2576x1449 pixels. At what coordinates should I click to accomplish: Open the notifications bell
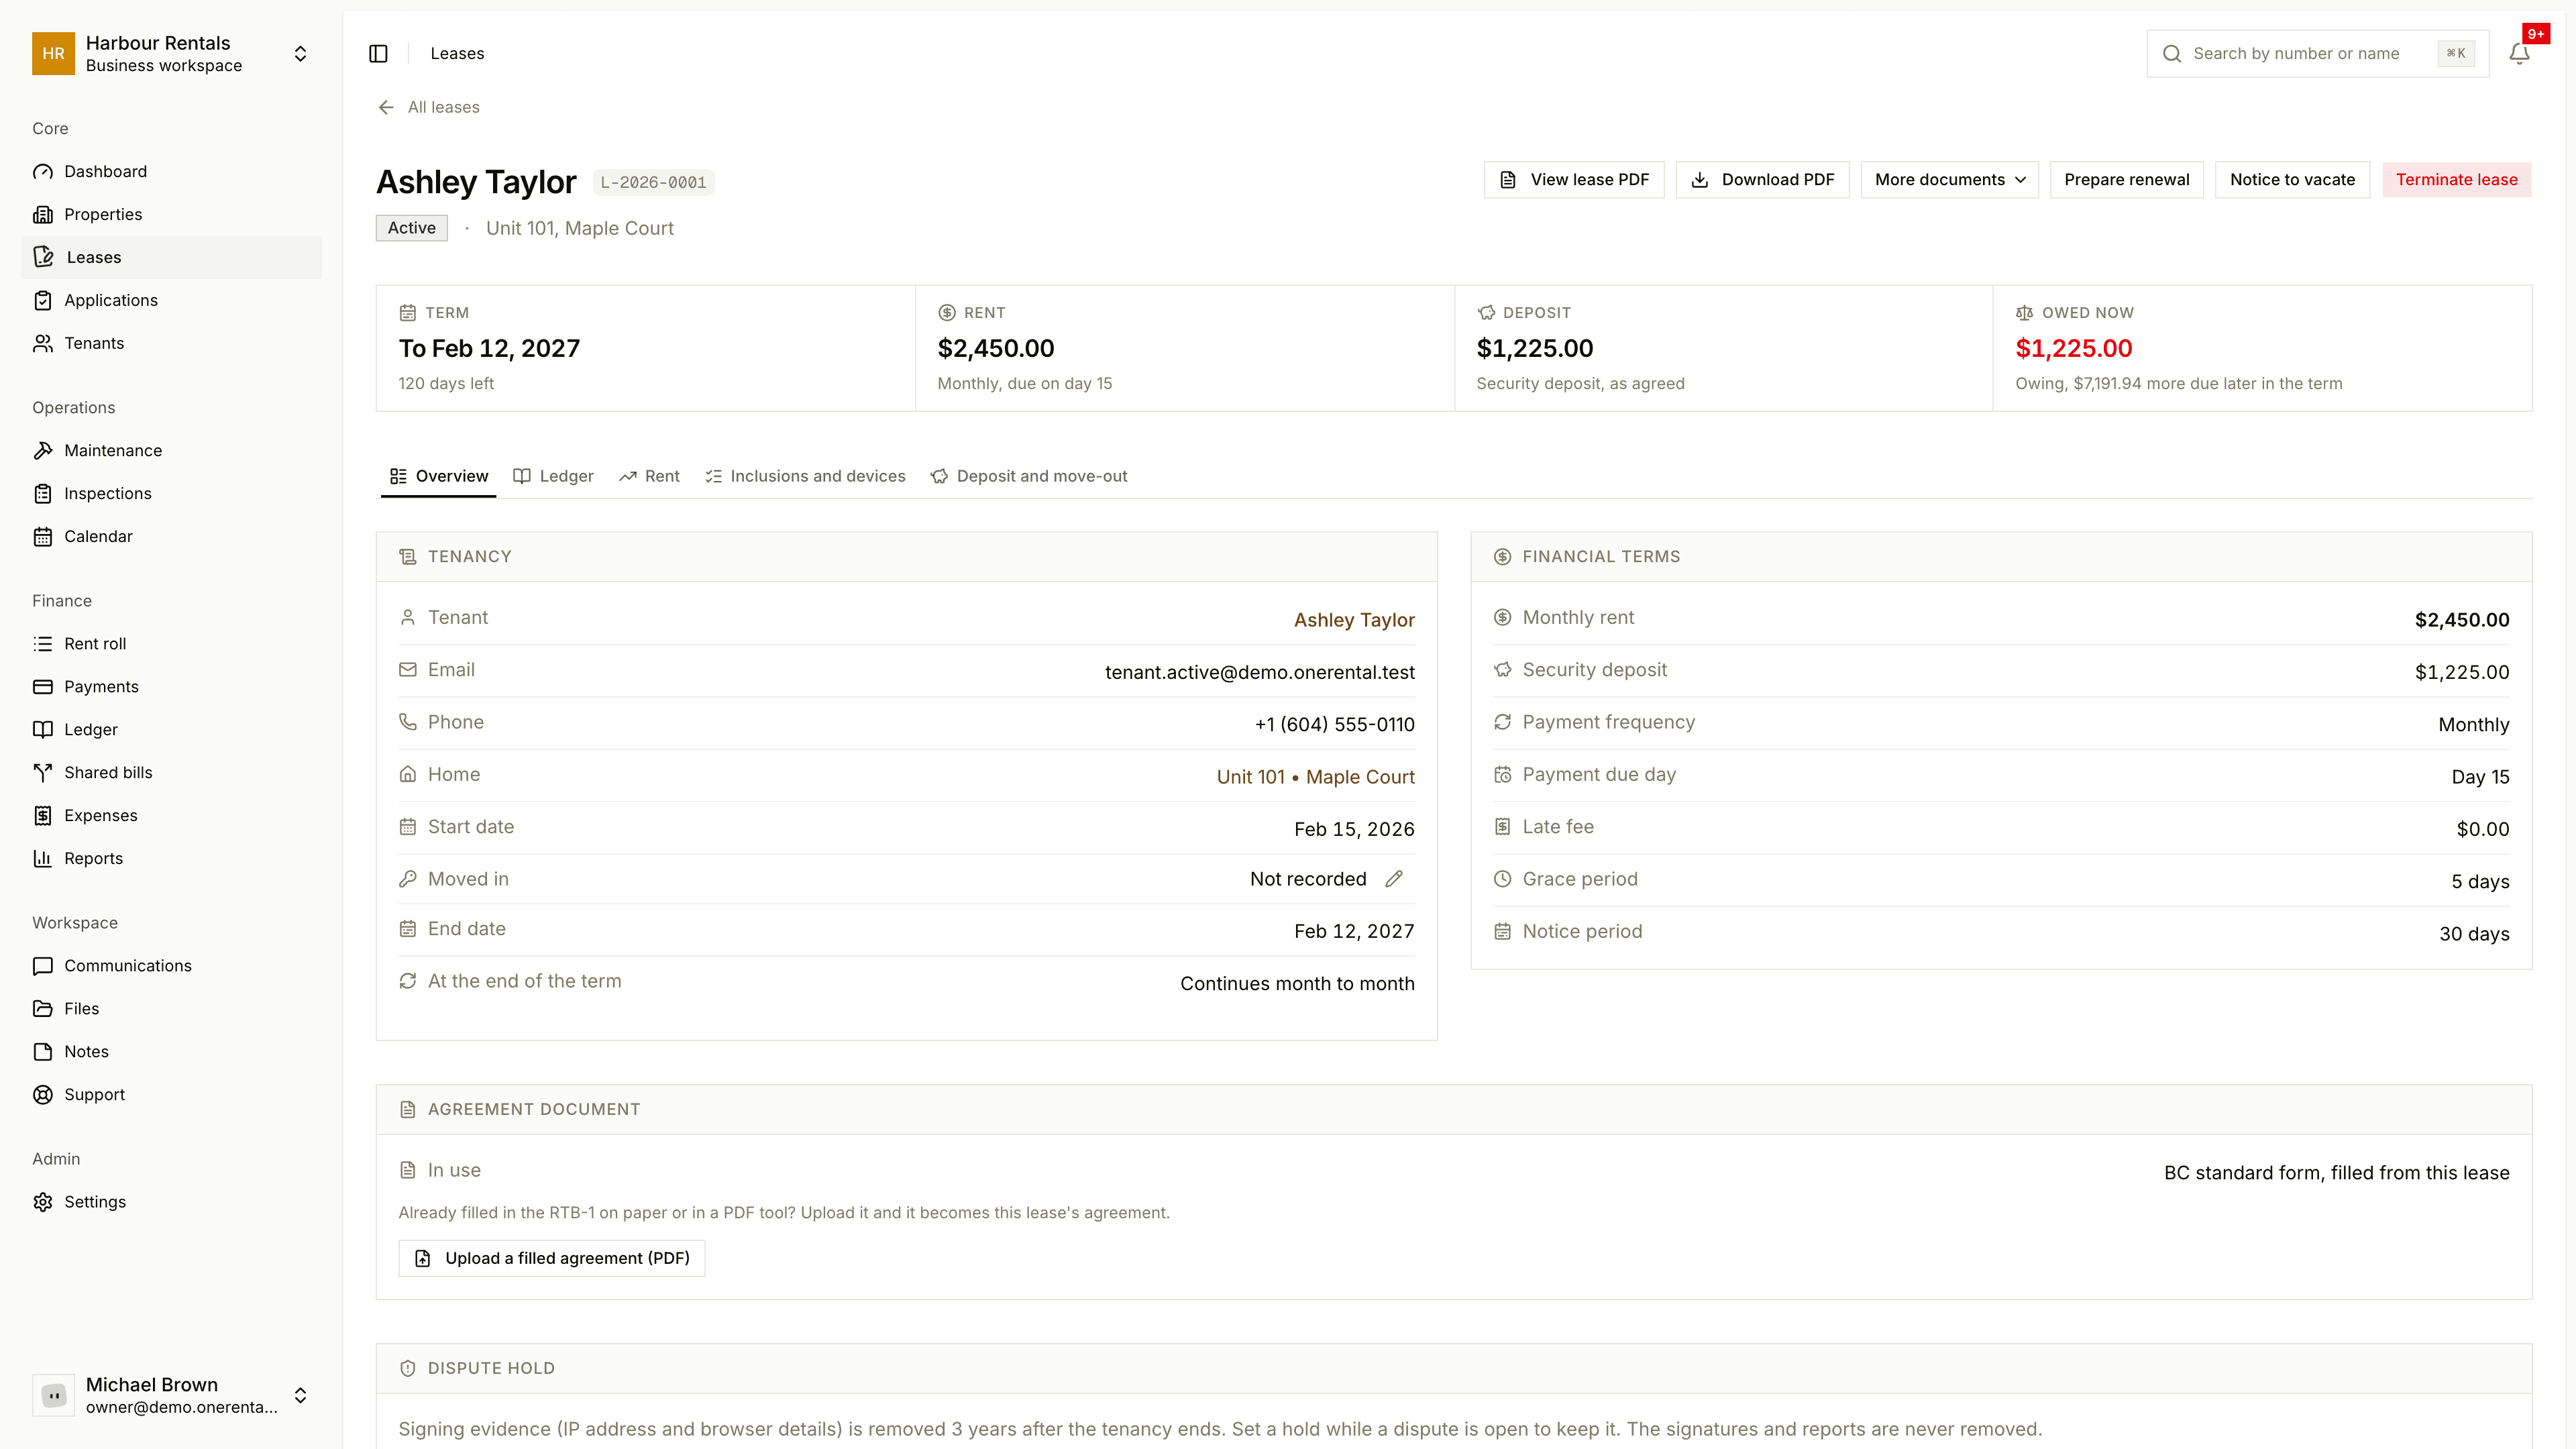tap(2519, 54)
